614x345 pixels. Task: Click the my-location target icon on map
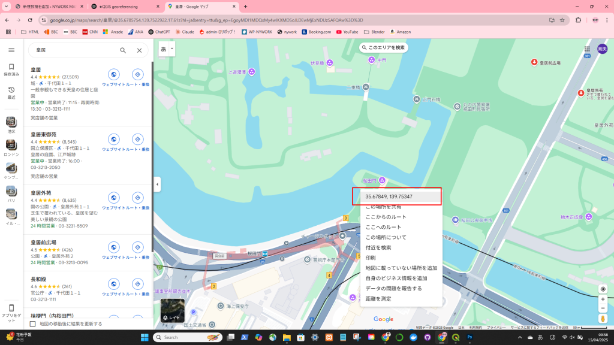tap(603, 289)
